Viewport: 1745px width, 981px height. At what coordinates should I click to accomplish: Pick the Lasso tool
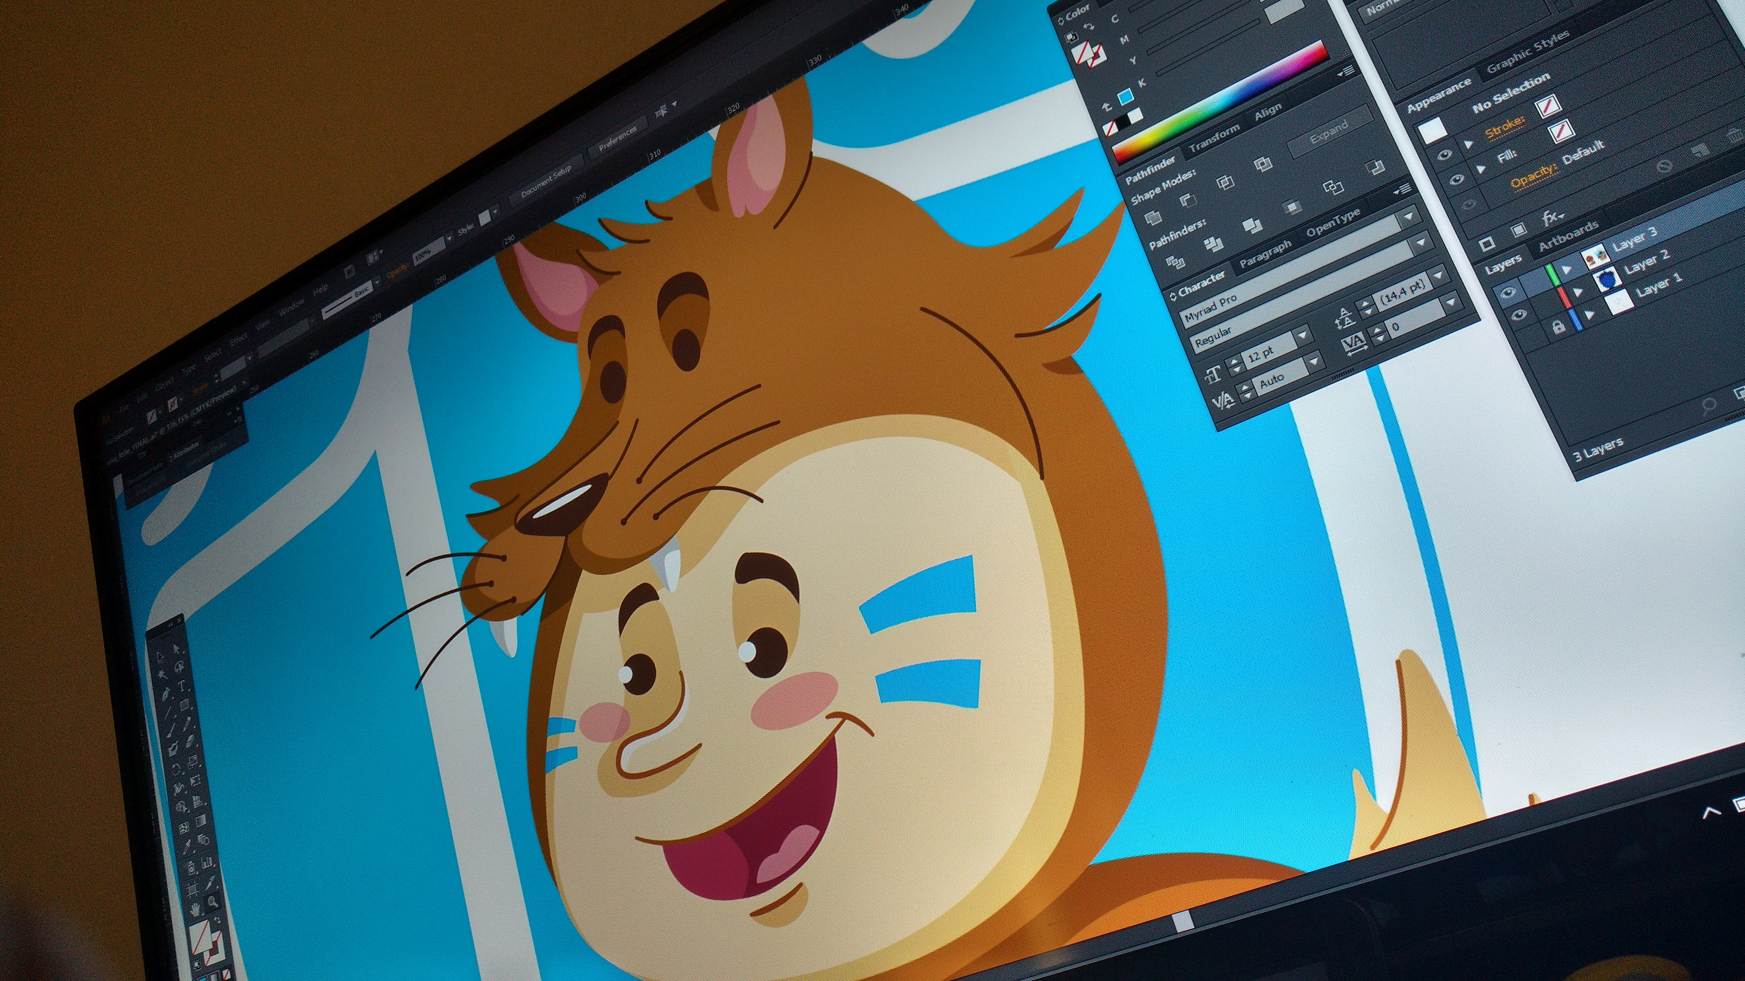179,667
